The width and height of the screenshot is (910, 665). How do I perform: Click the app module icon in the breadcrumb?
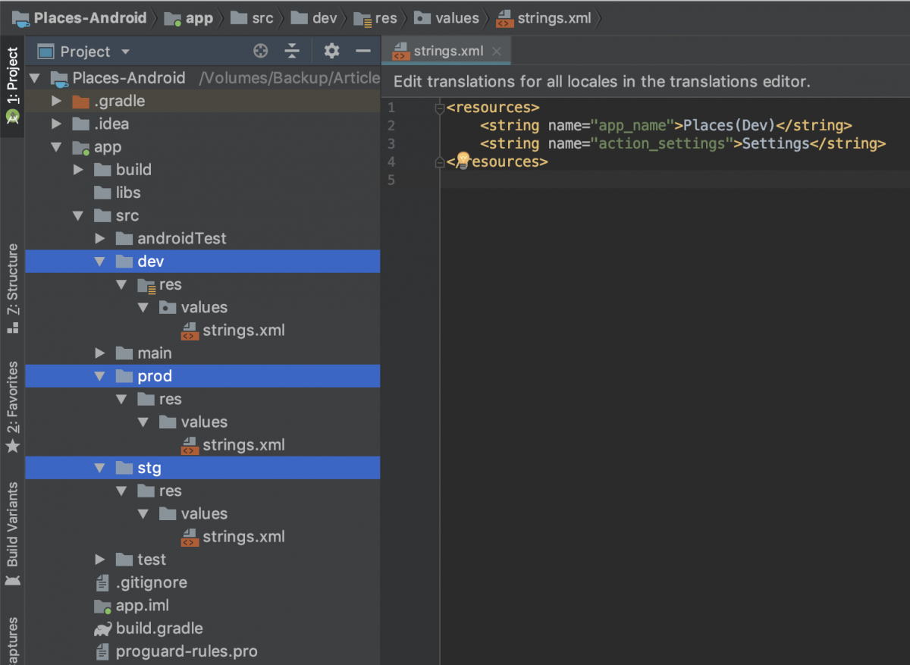point(173,18)
